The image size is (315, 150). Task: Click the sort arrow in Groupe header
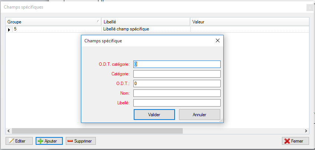tap(98, 22)
